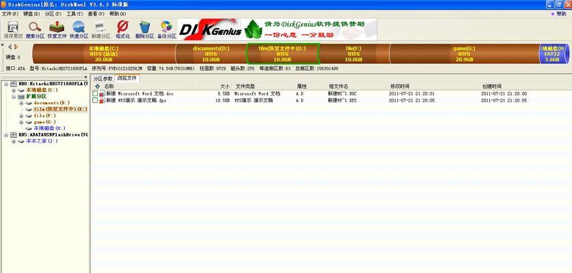Screen dimensions: 572x273
Task: Collapse the RD5 ADATA flash drive node
Action: coord(6,135)
